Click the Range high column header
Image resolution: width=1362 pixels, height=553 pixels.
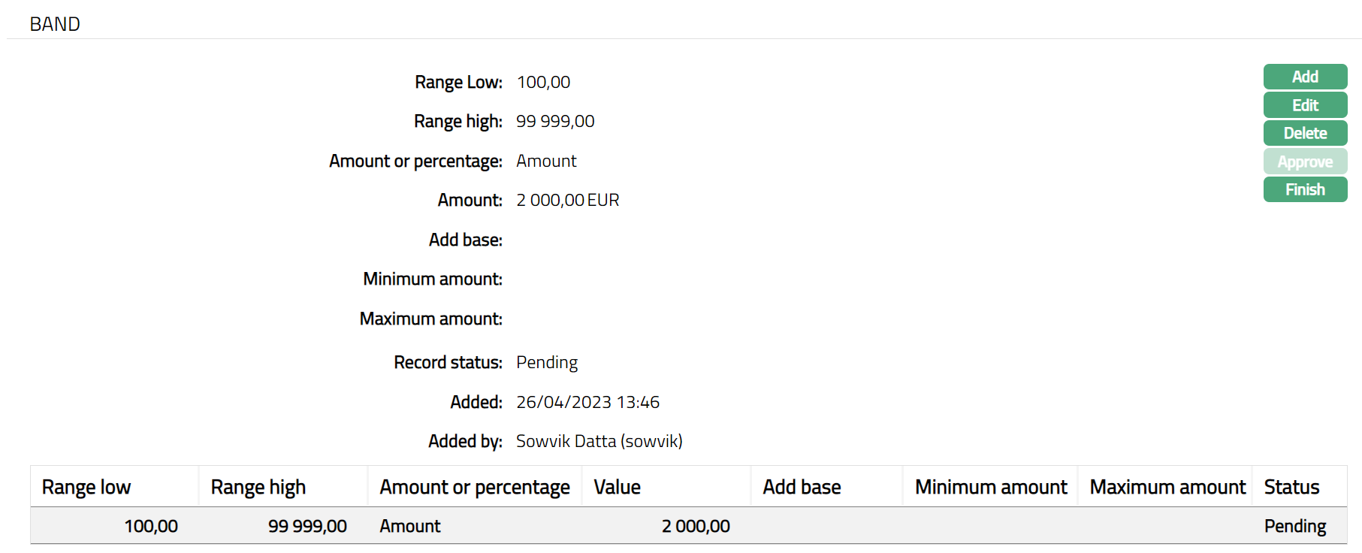pyautogui.click(x=258, y=487)
